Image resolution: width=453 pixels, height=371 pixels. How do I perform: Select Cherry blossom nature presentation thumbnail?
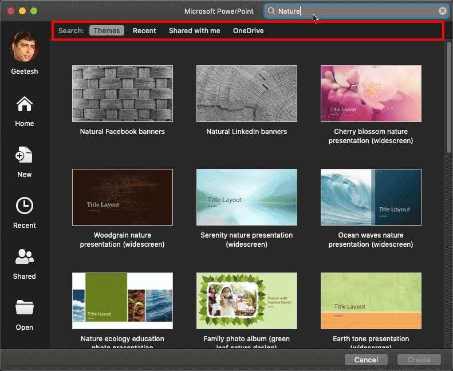pos(371,93)
